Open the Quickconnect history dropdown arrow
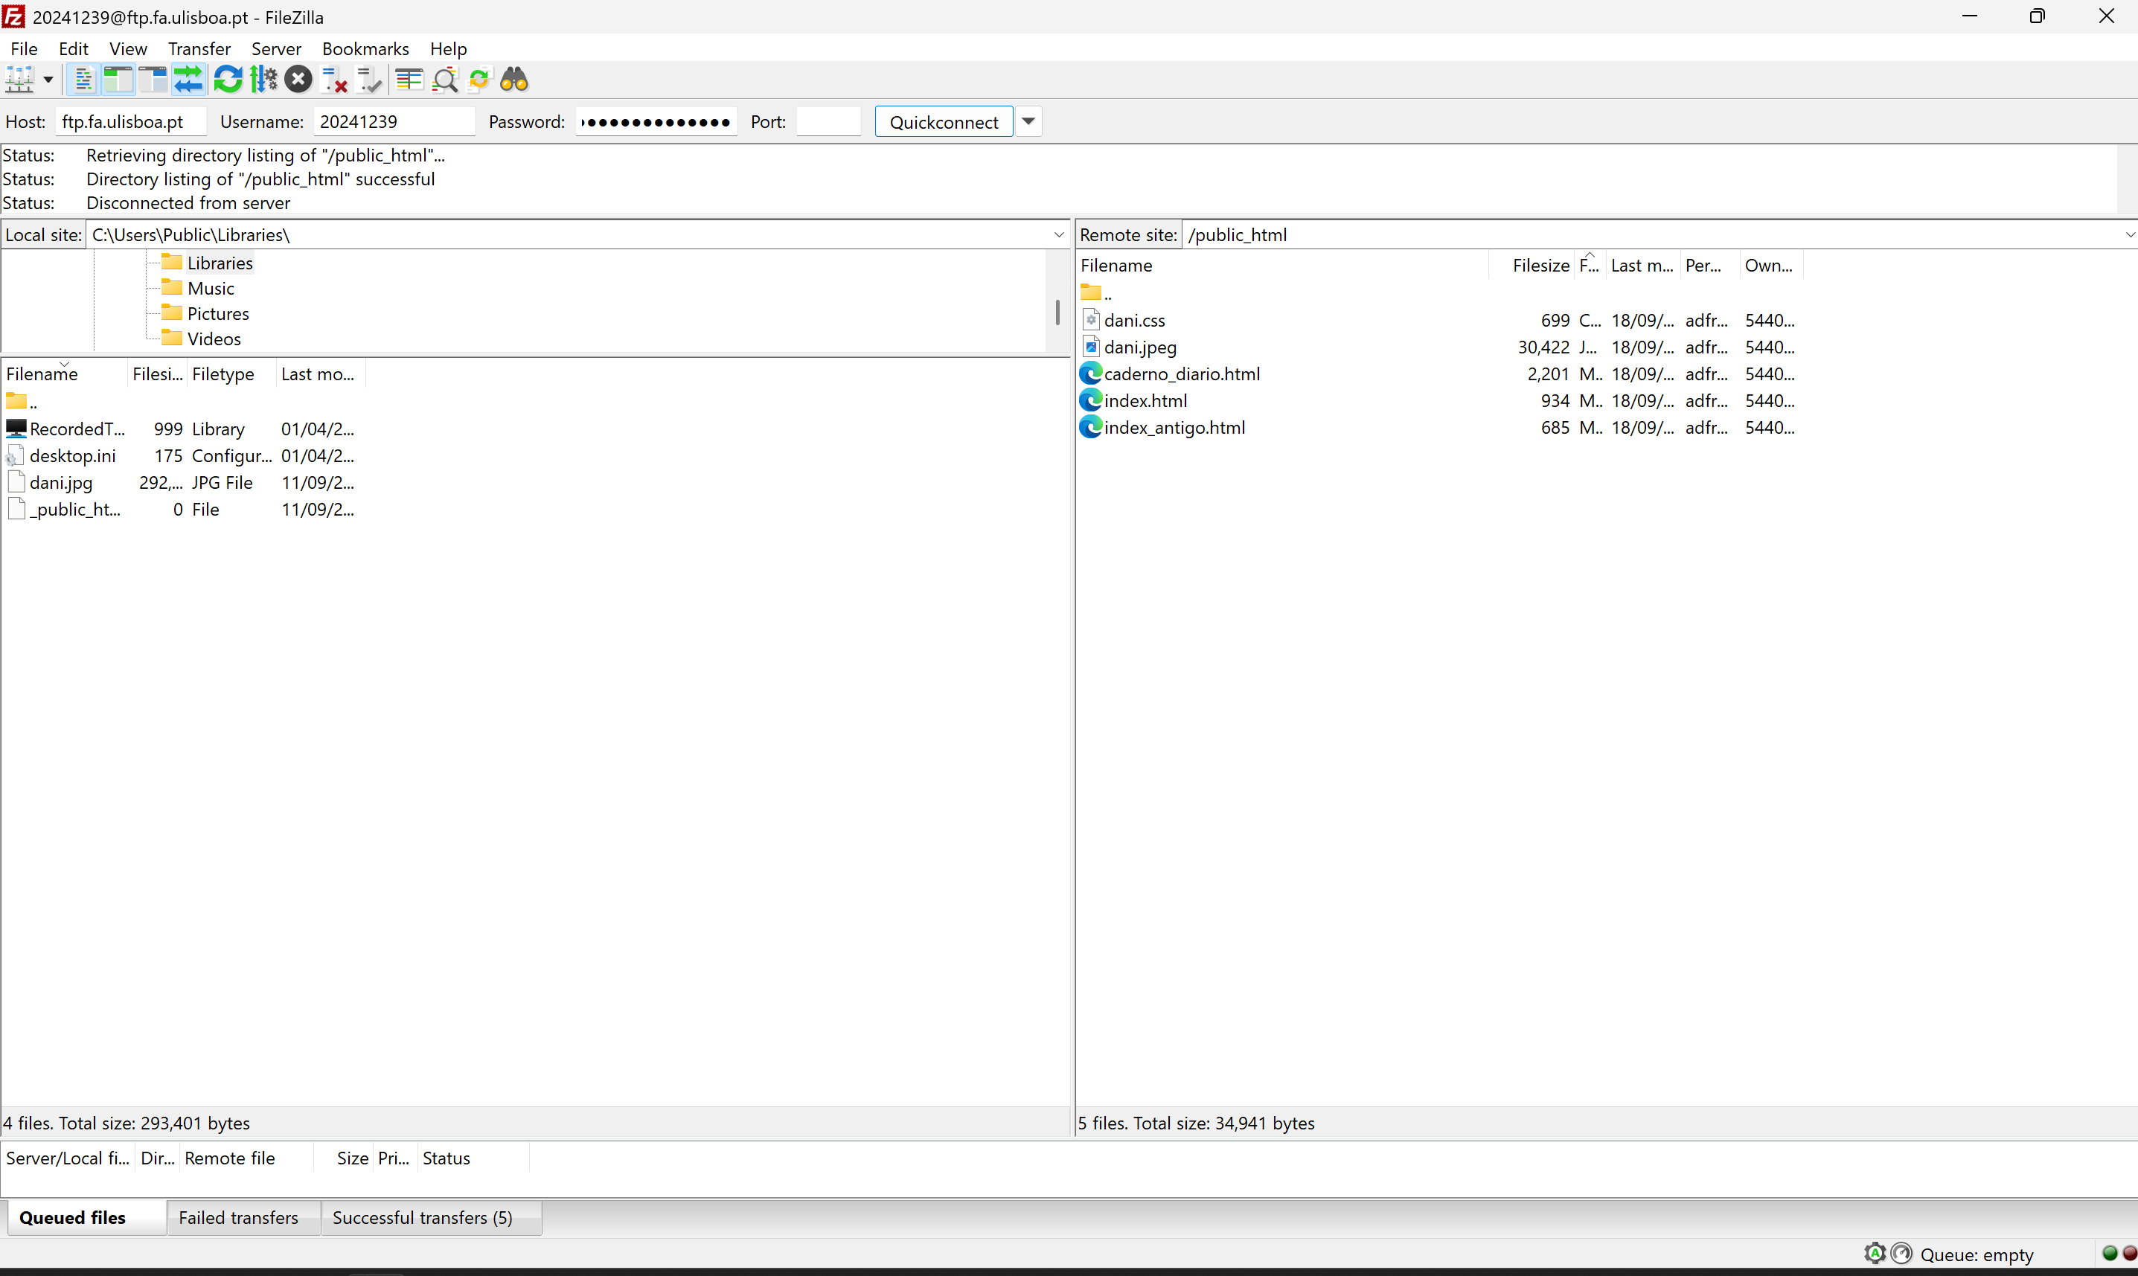 [1028, 121]
